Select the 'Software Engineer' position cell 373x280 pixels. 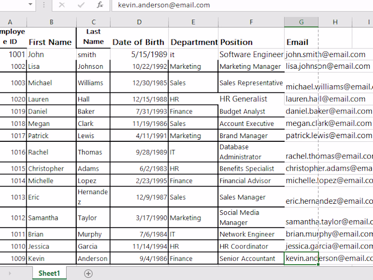(251, 54)
